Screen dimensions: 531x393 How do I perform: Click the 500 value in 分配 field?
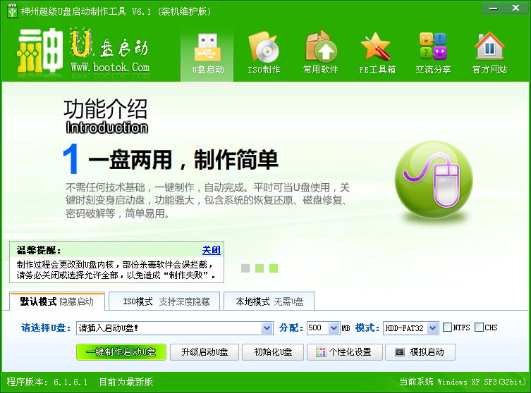[315, 327]
